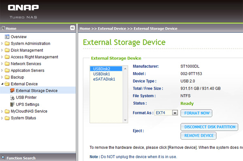Select USBDisk1 in the device list
This screenshot has height=161, width=243.
click(x=102, y=74)
